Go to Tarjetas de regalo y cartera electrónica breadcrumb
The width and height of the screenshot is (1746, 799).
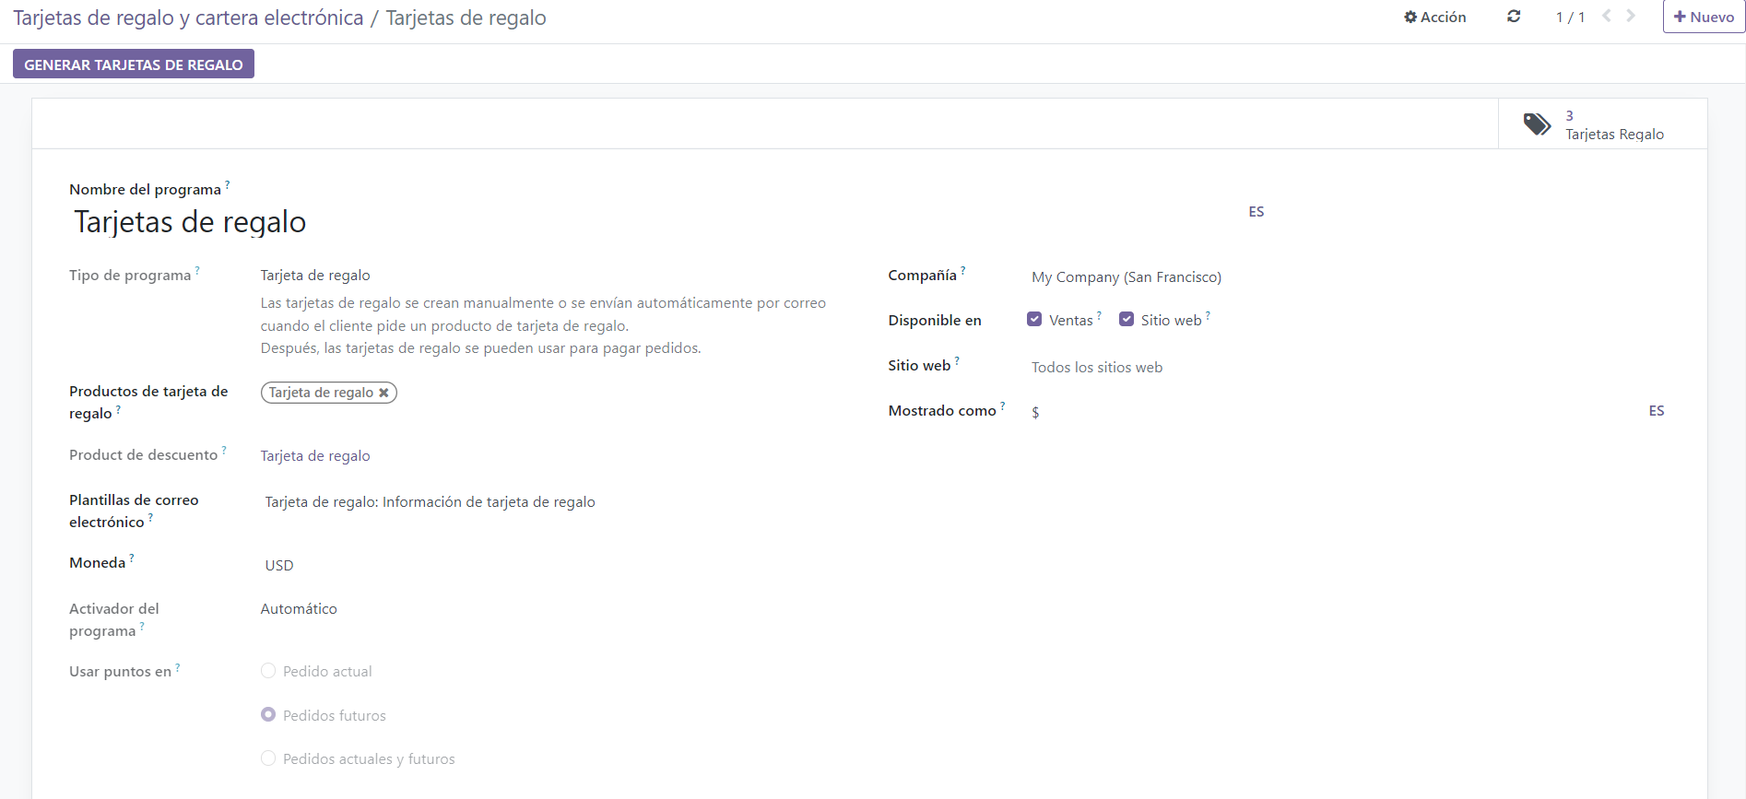tap(188, 18)
